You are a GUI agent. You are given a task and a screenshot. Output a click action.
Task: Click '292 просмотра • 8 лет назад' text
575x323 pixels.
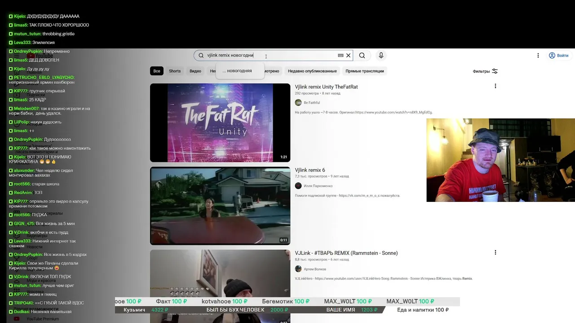tap(318, 93)
